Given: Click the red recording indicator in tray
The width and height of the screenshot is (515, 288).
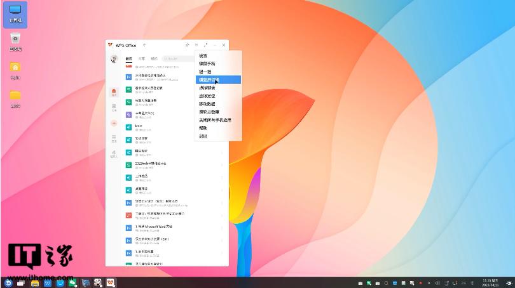Looking at the screenshot, I should [x=420, y=283].
